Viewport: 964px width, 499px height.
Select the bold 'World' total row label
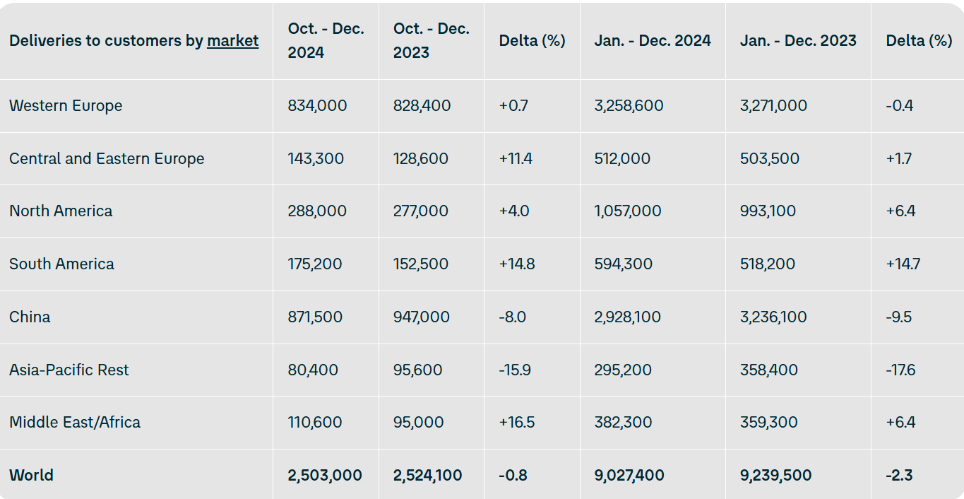point(31,475)
